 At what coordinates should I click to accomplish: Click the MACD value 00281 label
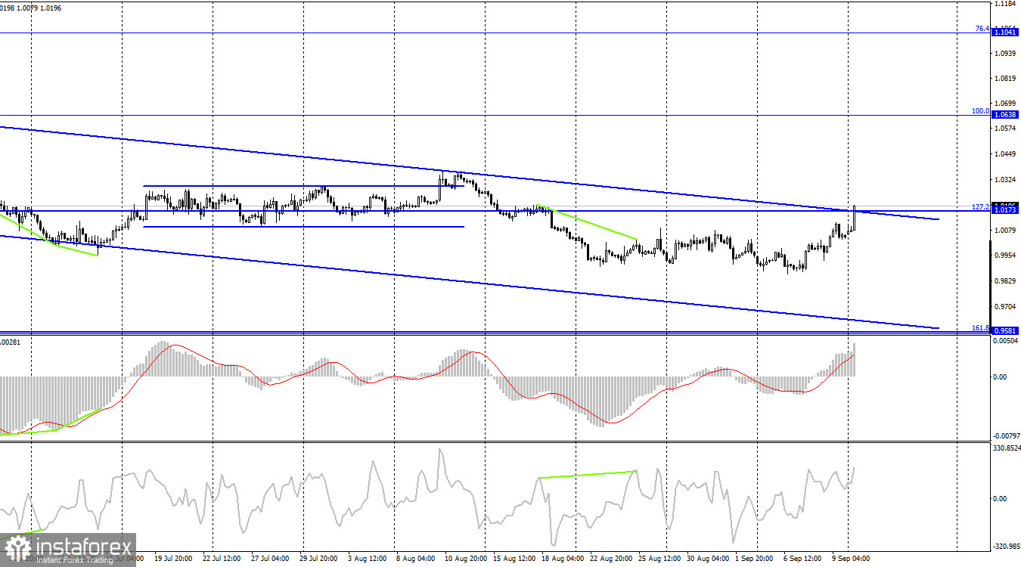point(11,342)
